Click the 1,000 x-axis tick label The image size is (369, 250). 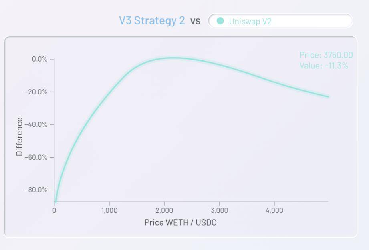(x=109, y=210)
